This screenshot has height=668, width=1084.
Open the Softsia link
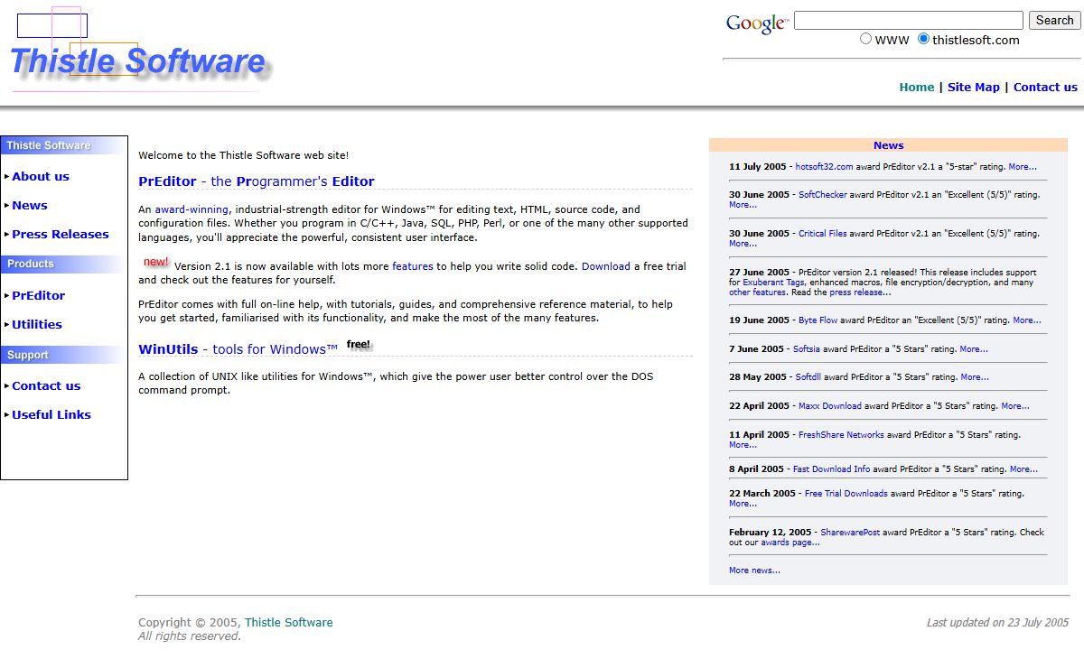coord(808,349)
